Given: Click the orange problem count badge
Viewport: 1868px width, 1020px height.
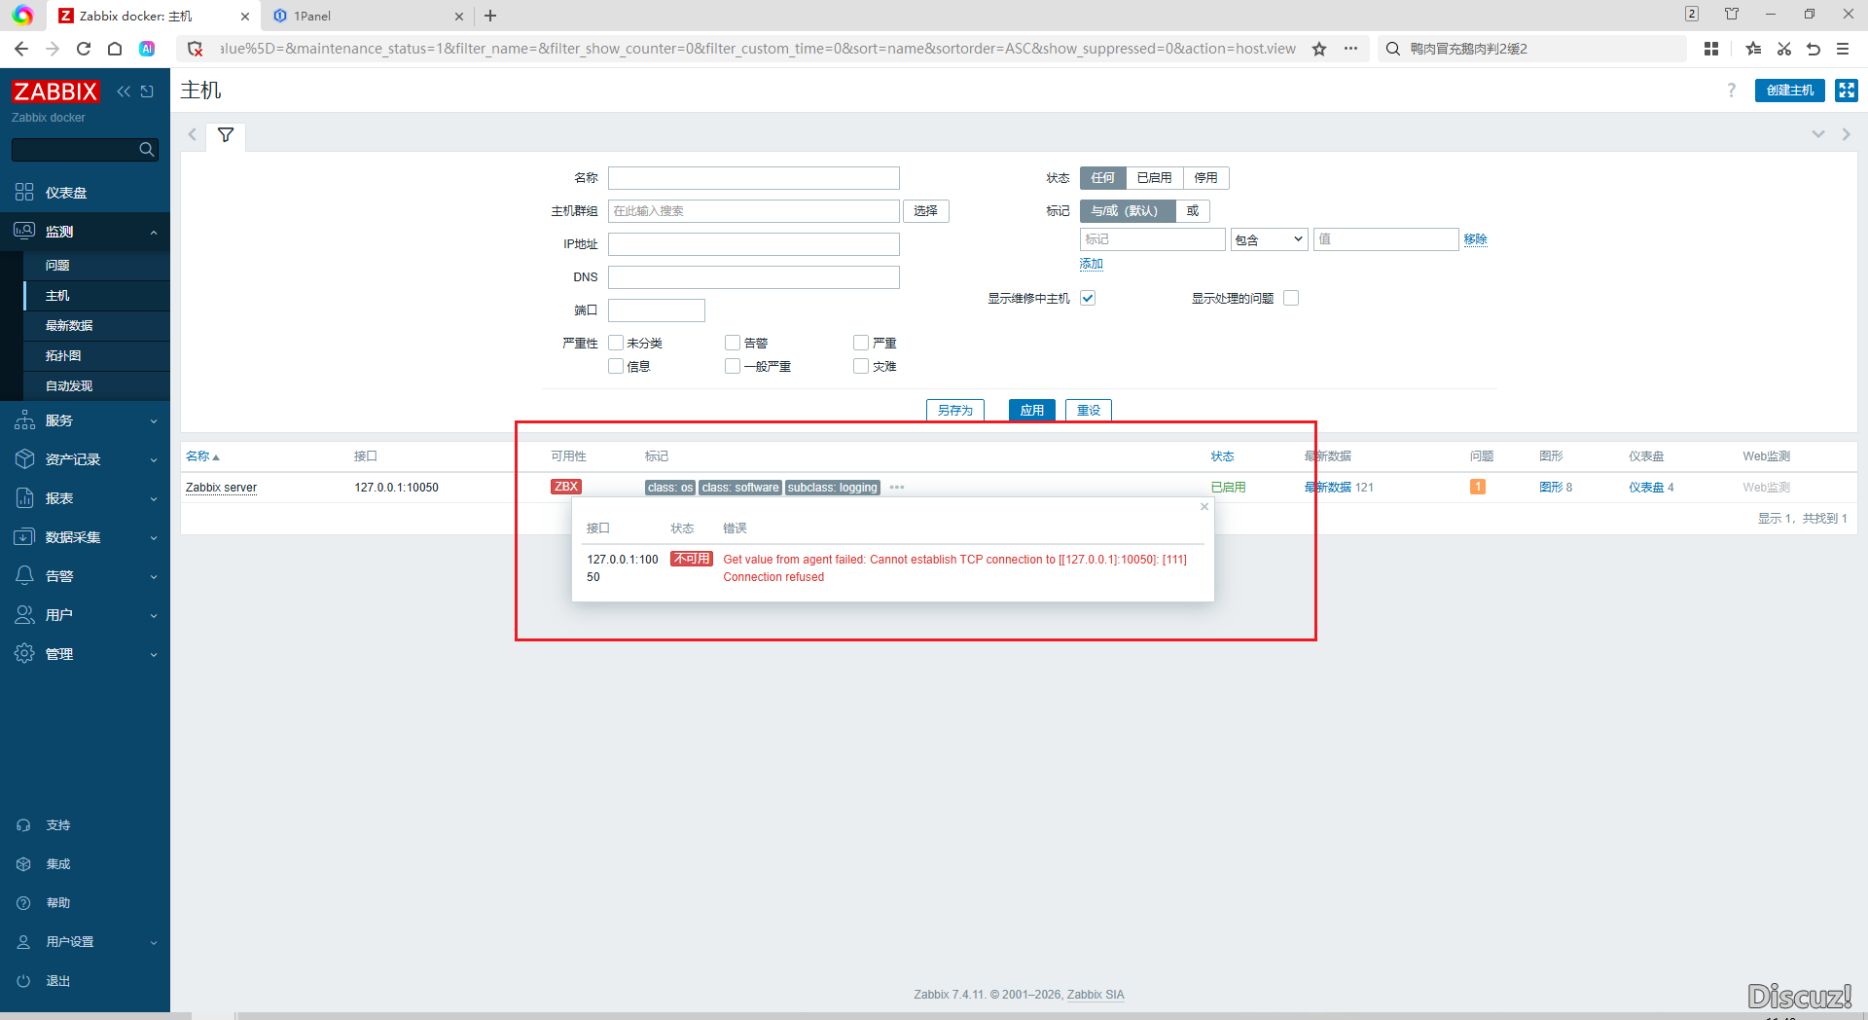Looking at the screenshot, I should click(x=1477, y=487).
